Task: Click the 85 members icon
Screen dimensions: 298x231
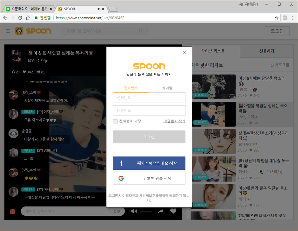Action: [x=38, y=72]
